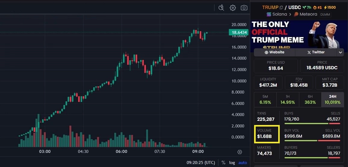Open the token Twitter link
The width and height of the screenshot is (348, 167).
pyautogui.click(x=316, y=52)
